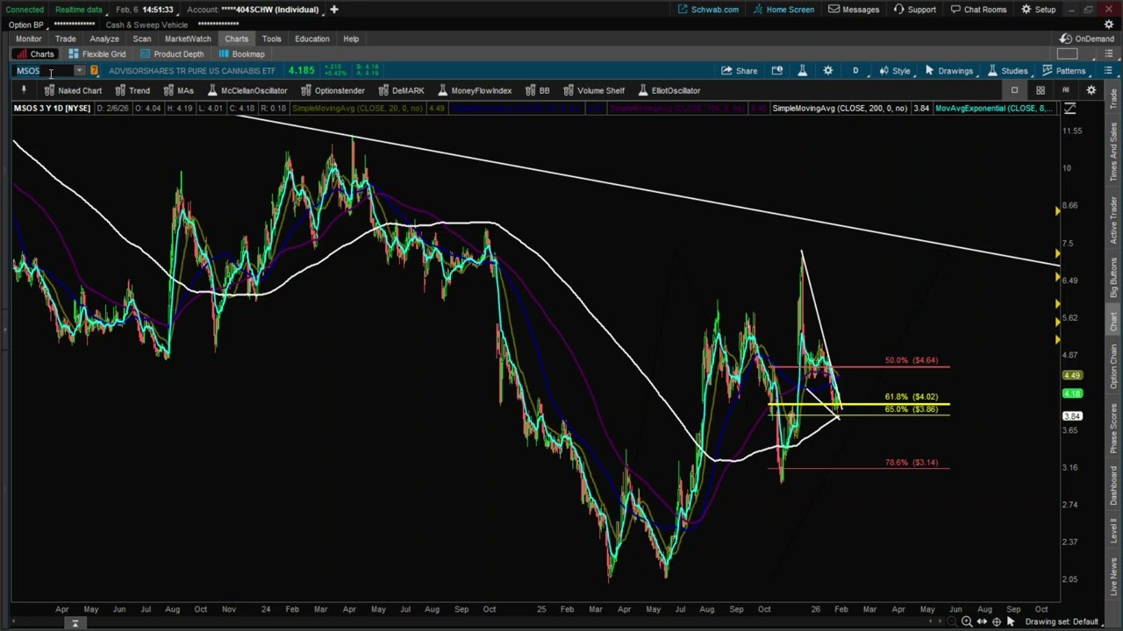The image size is (1123, 631).
Task: Click the horizontal pan arrows icon
Action: [982, 621]
